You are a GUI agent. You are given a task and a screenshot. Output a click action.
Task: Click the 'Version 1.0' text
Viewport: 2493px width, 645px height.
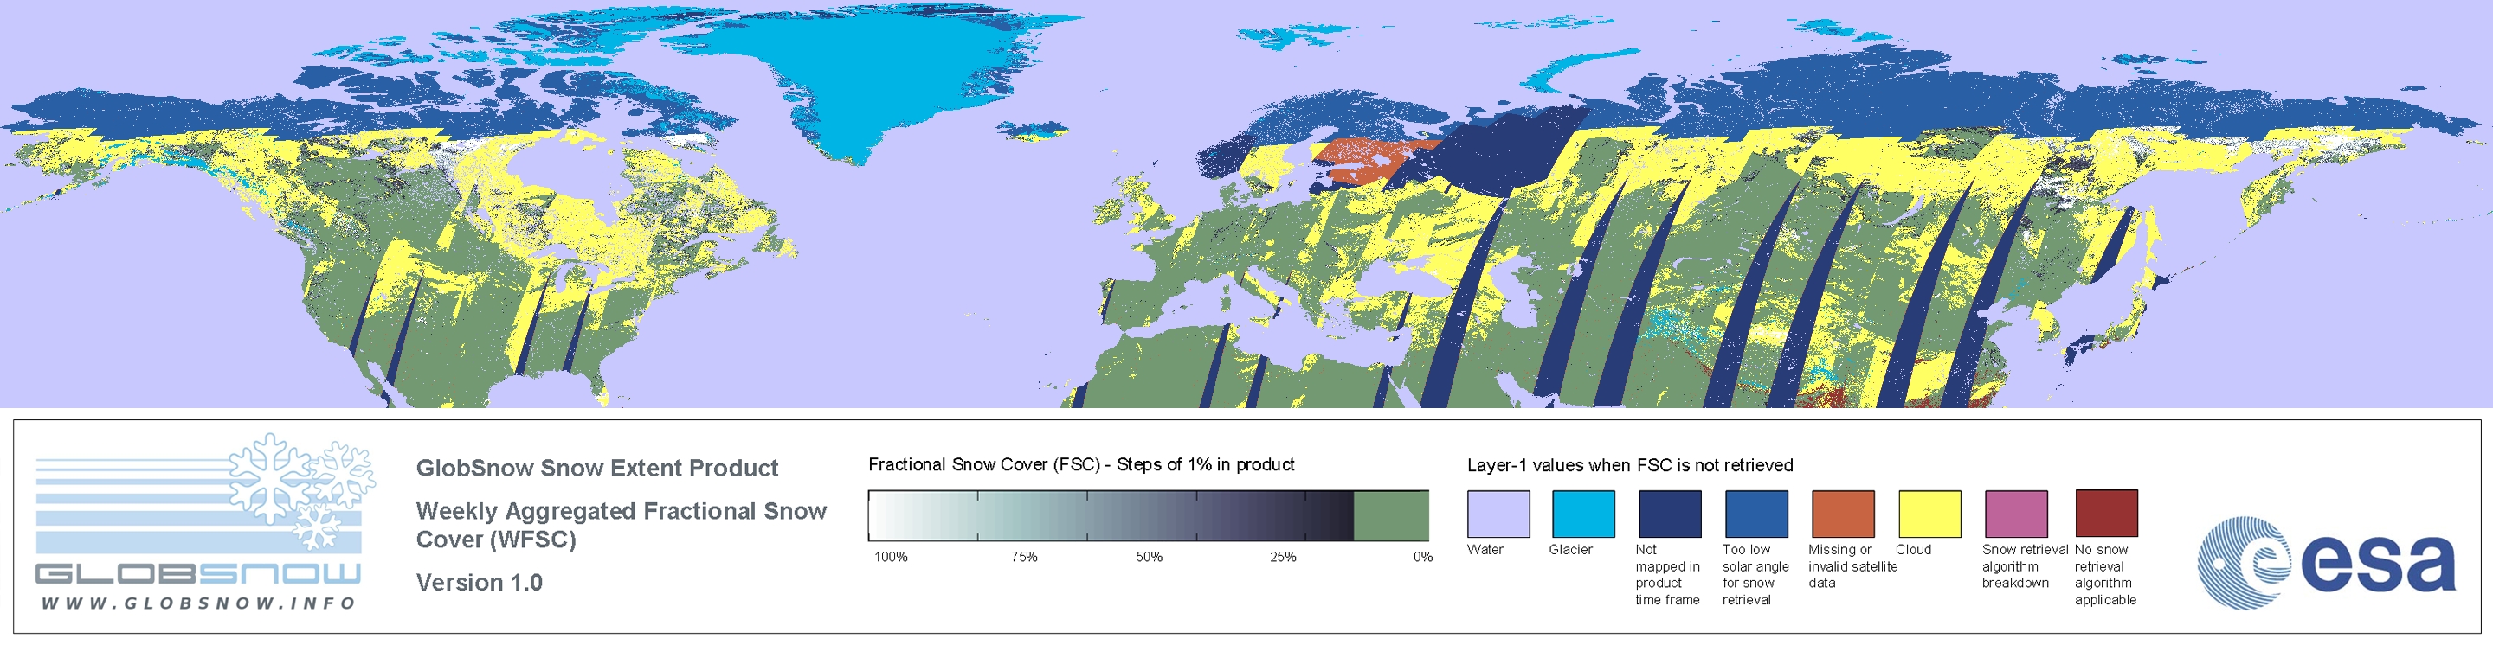click(x=479, y=582)
